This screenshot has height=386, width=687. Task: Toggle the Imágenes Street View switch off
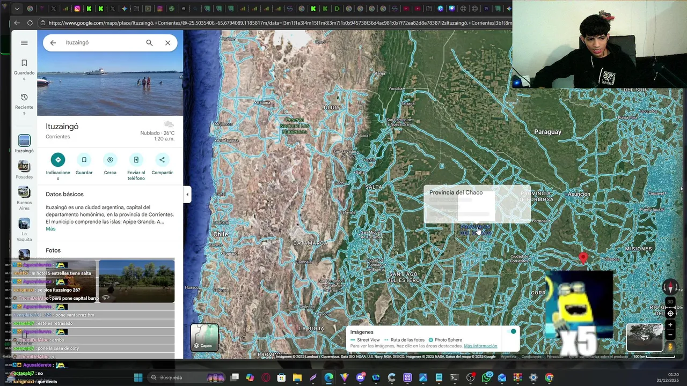(512, 332)
